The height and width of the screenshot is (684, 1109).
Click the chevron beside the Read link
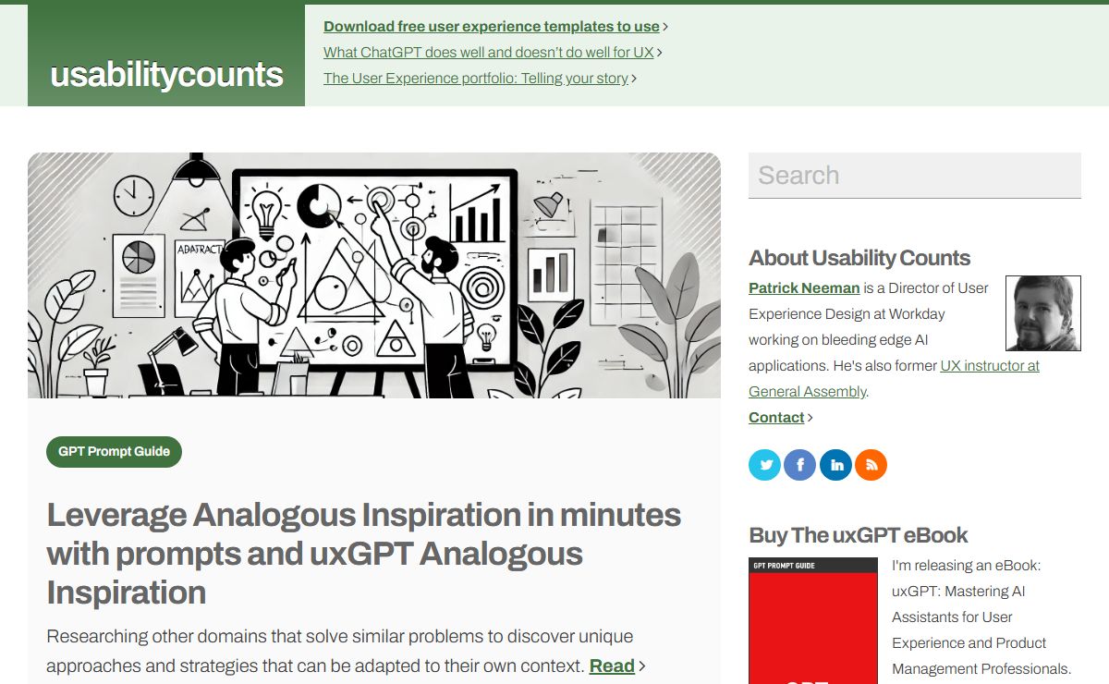(x=642, y=666)
